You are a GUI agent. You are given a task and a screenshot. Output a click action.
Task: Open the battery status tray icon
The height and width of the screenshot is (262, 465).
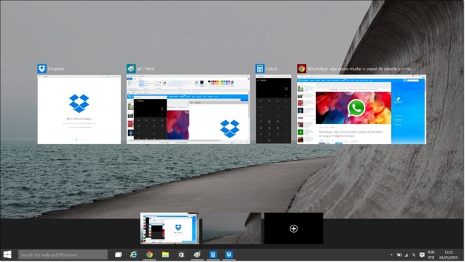(399, 255)
